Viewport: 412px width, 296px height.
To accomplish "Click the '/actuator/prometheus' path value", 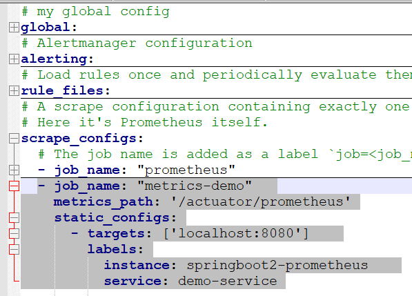I will tap(260, 201).
